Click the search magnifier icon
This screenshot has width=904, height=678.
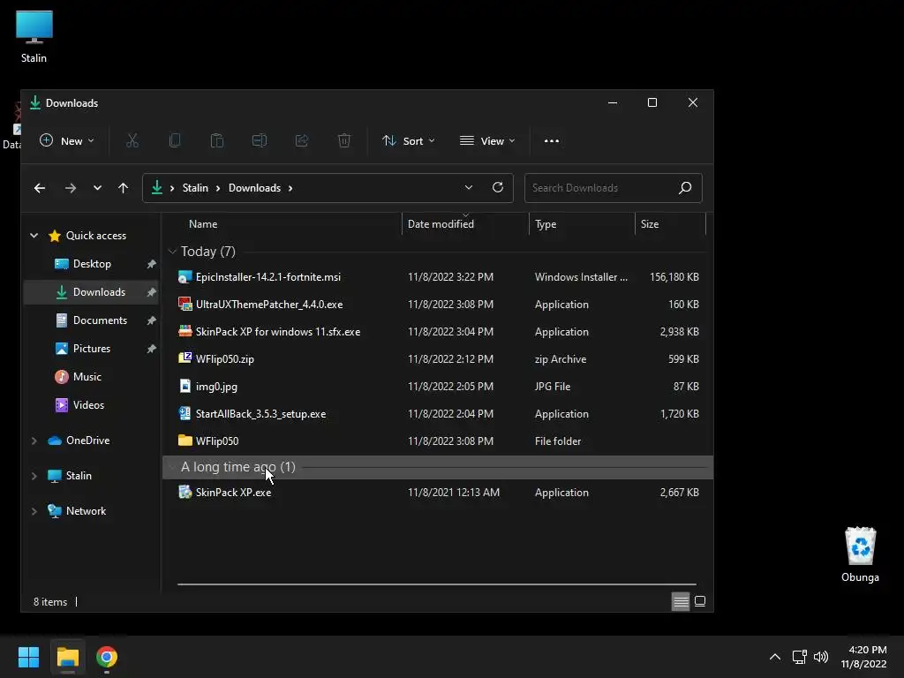point(685,188)
